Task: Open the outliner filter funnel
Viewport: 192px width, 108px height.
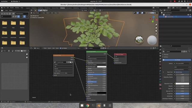Action: point(187,10)
